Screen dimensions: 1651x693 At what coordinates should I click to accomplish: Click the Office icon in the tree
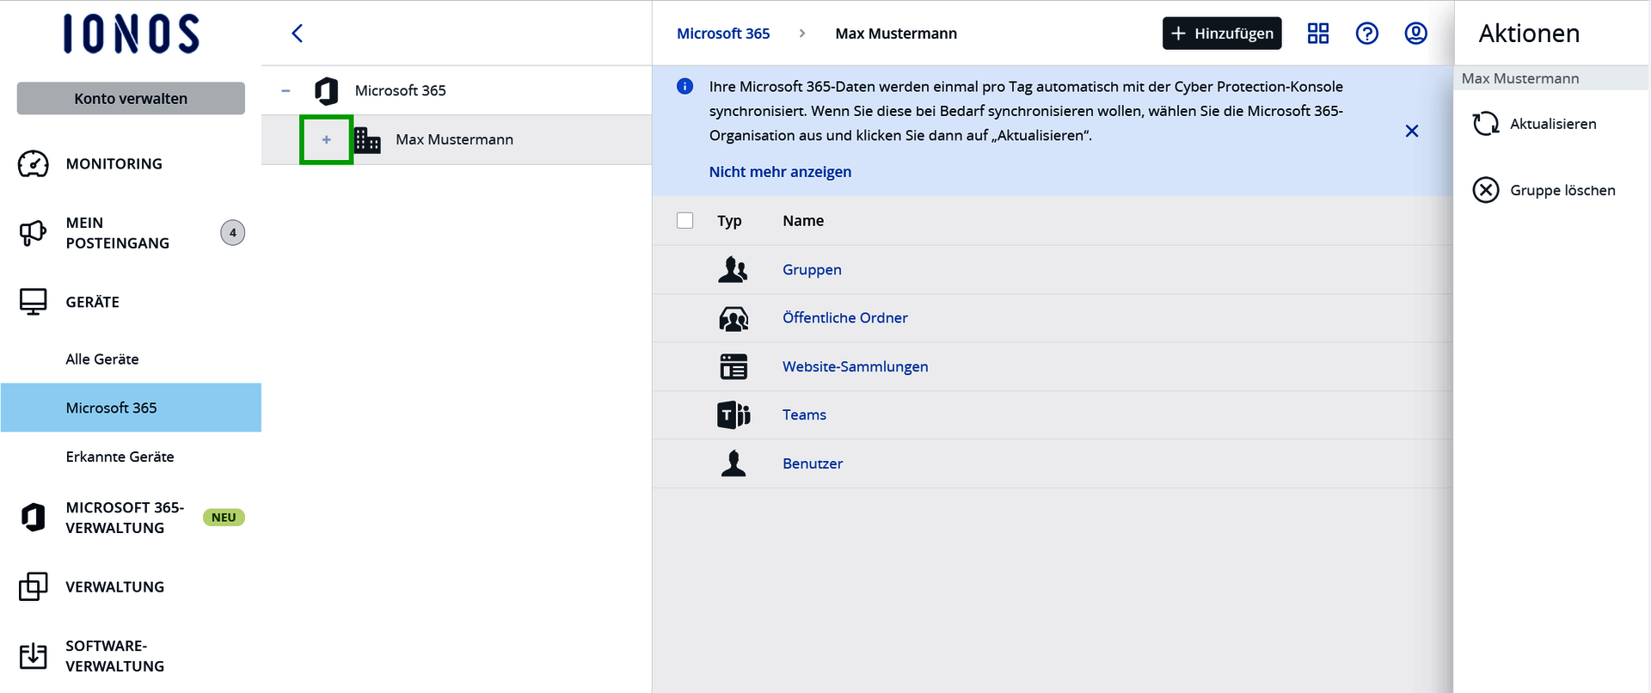click(x=326, y=90)
